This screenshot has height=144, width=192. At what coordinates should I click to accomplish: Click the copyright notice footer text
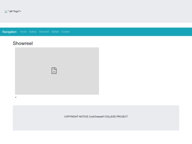pos(96,117)
